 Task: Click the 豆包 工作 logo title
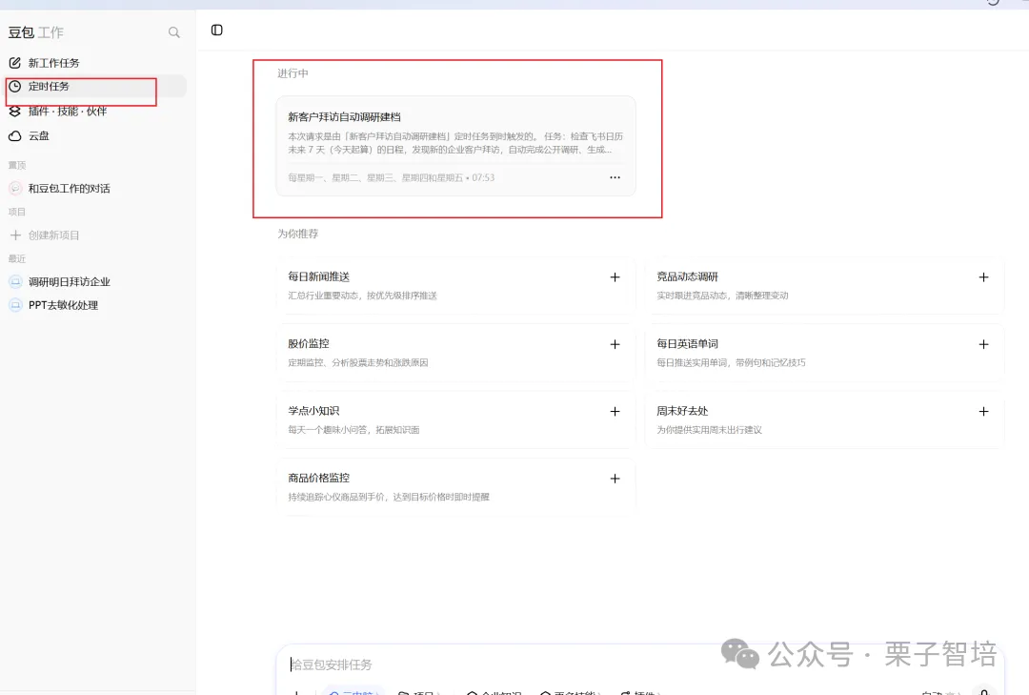point(36,32)
